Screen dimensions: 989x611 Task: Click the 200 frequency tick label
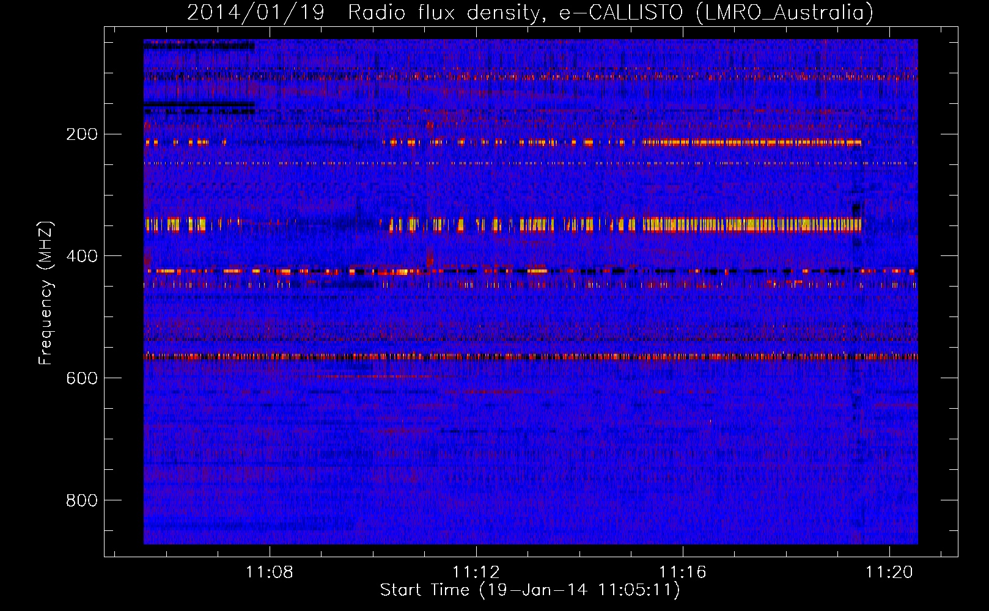point(82,134)
